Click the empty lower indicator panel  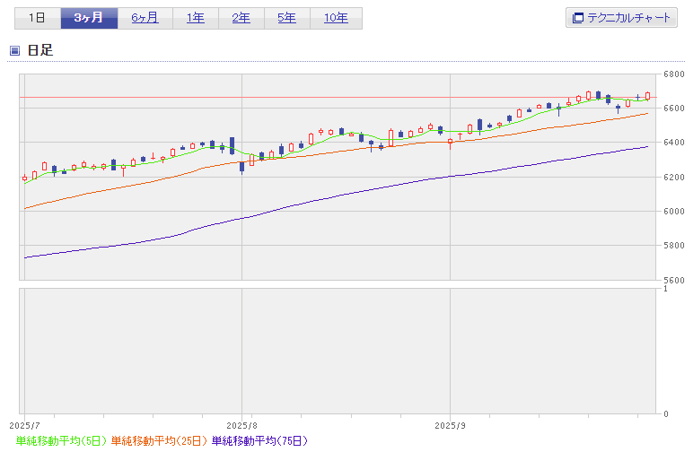(338, 350)
